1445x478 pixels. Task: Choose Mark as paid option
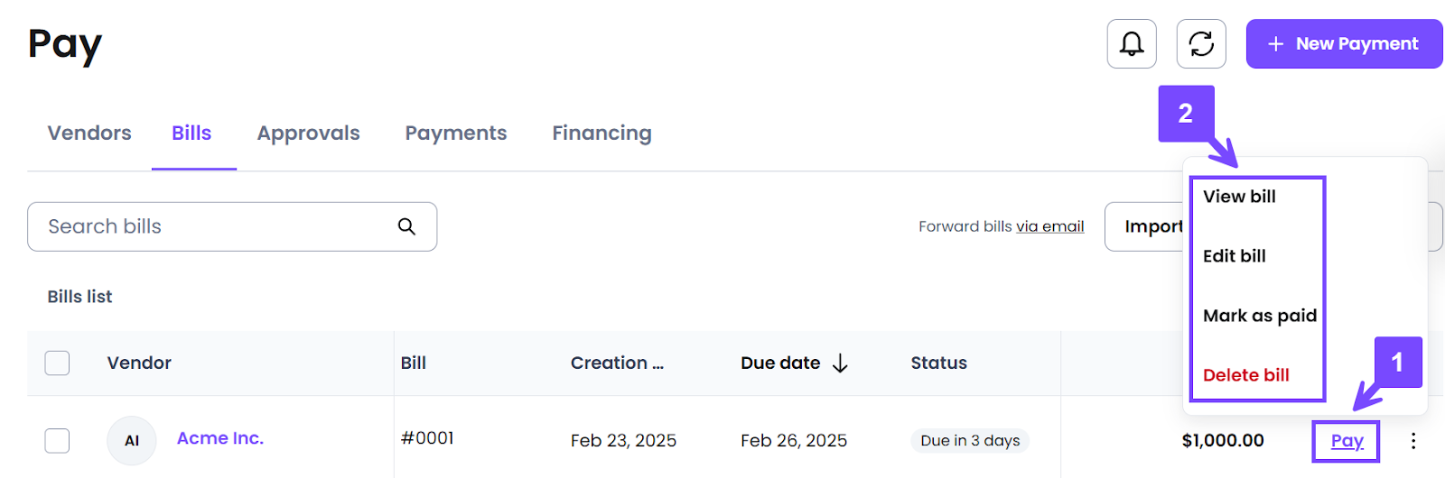point(1260,316)
